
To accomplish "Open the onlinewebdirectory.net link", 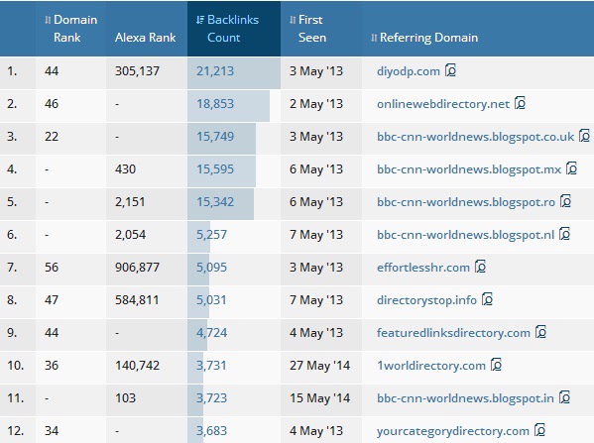I will (x=443, y=104).
